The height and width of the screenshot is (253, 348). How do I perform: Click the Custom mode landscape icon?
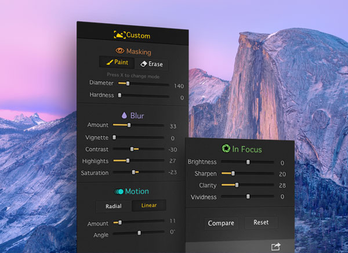pos(119,35)
